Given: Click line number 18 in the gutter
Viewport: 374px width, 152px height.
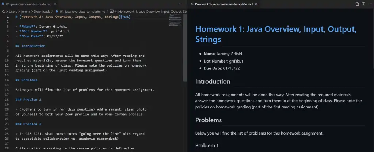Looking at the screenshot, I should tap(7, 100).
